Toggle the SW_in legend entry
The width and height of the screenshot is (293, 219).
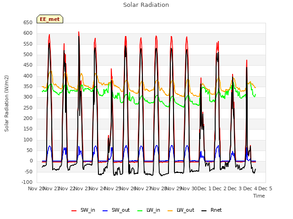(83, 210)
